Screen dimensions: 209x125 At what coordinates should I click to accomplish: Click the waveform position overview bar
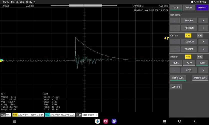tap(84, 5)
